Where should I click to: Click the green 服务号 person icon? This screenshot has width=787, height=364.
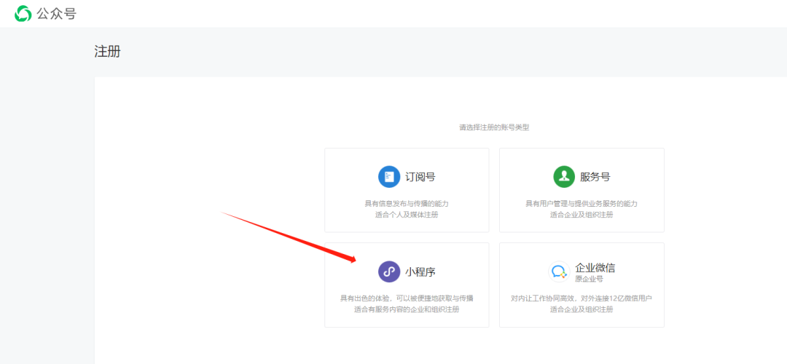tap(564, 176)
